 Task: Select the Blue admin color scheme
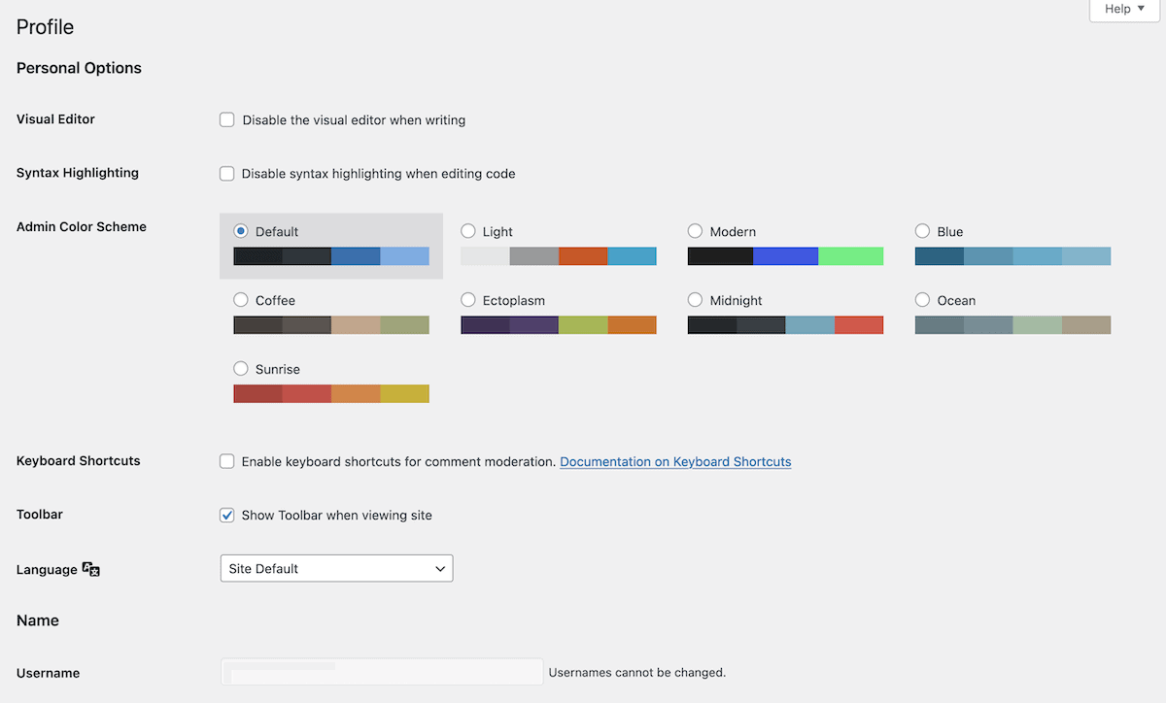[921, 231]
